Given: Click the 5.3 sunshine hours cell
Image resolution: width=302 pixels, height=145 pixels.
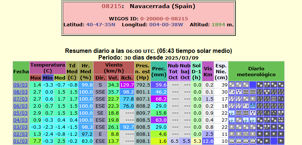Looking at the screenshot, I should tap(196, 141).
